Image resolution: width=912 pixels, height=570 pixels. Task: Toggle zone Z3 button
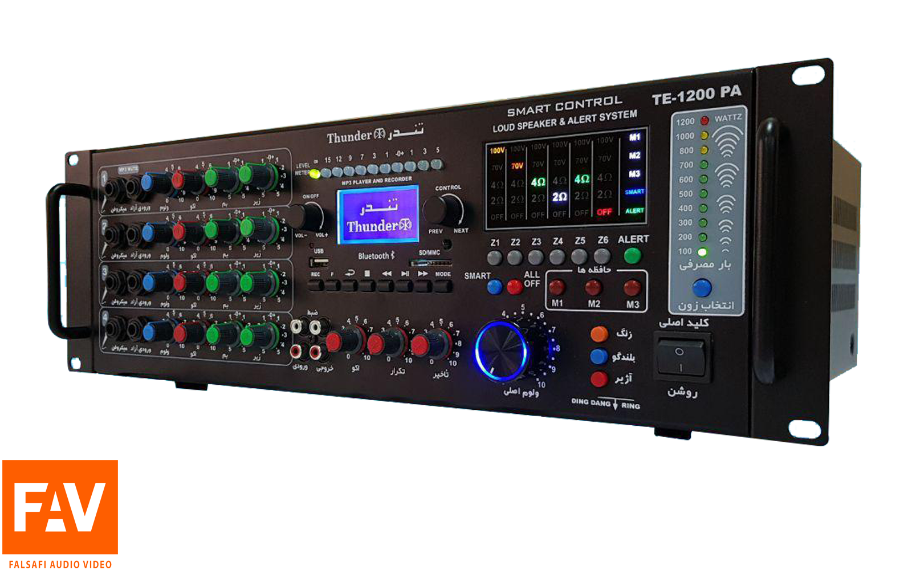536,256
